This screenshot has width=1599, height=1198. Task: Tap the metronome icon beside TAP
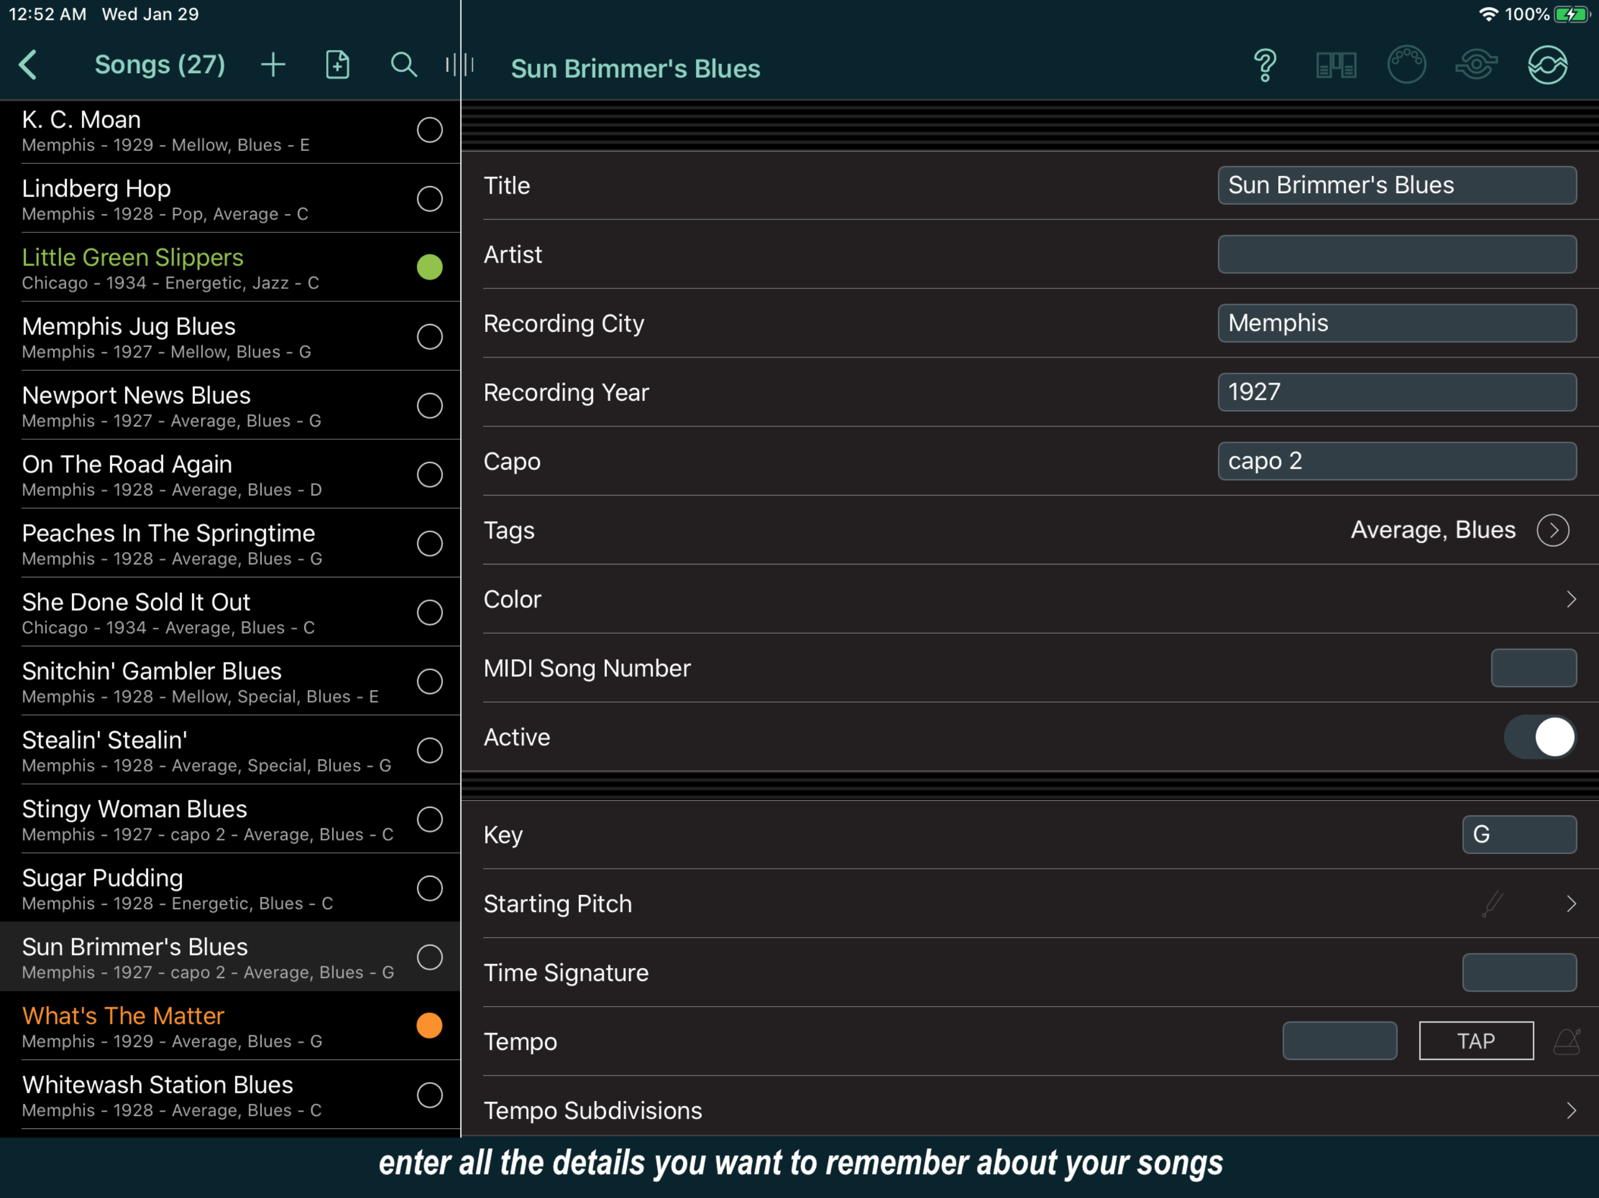click(1567, 1041)
